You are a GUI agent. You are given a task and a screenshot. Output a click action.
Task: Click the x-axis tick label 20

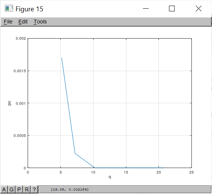click(158, 172)
